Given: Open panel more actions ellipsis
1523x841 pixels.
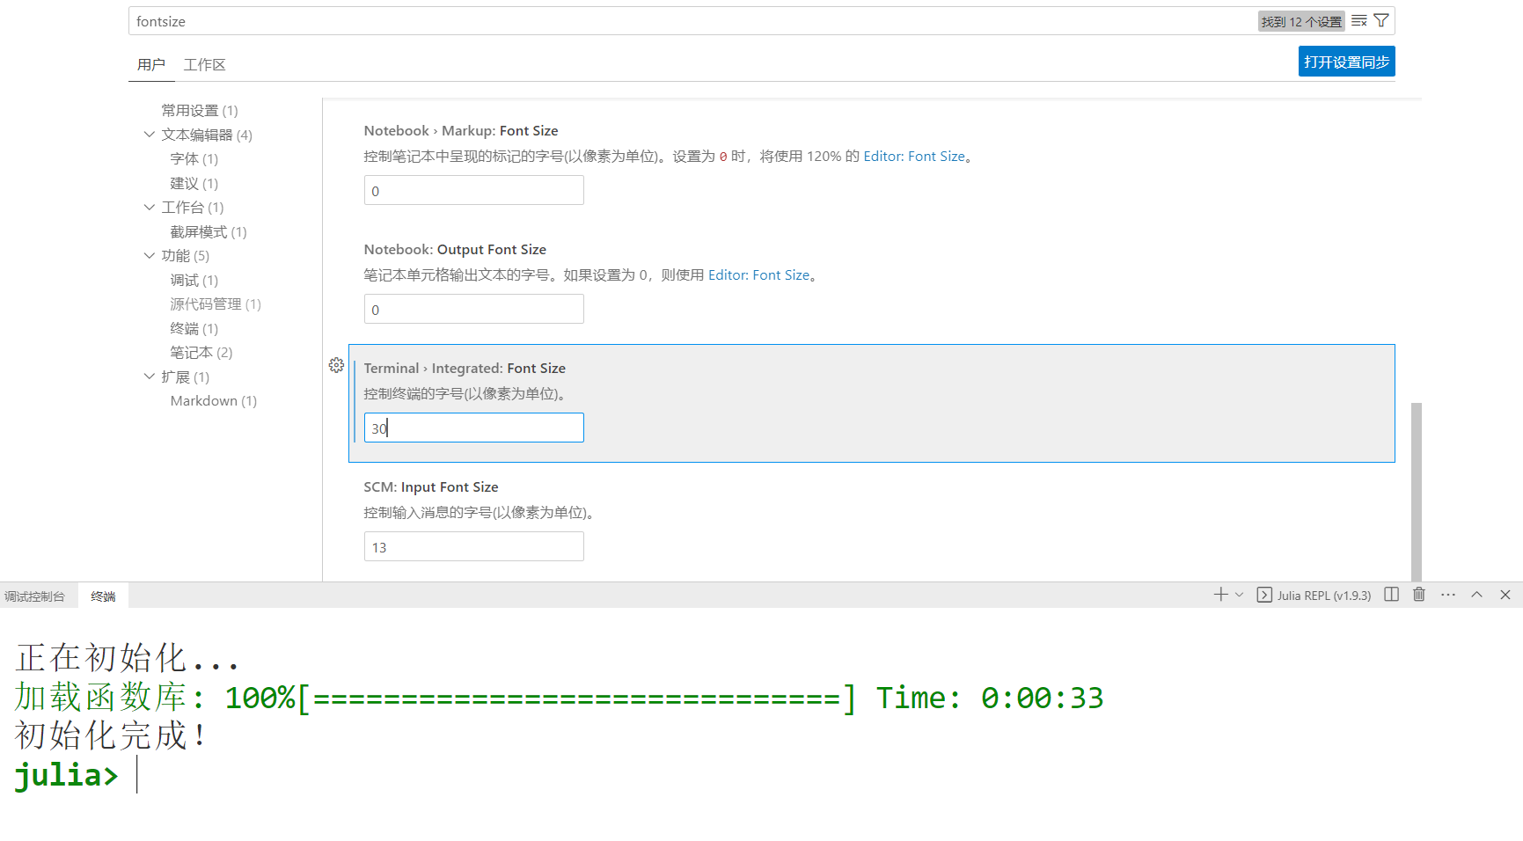Looking at the screenshot, I should [x=1448, y=595].
